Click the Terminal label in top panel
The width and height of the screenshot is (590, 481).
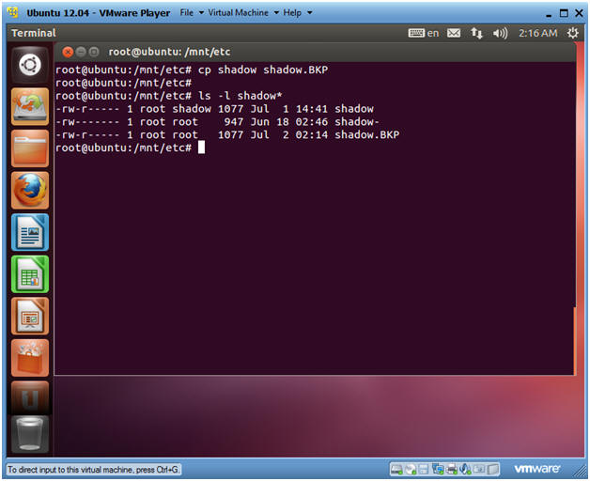pyautogui.click(x=34, y=33)
